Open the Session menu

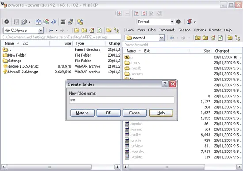(184, 30)
